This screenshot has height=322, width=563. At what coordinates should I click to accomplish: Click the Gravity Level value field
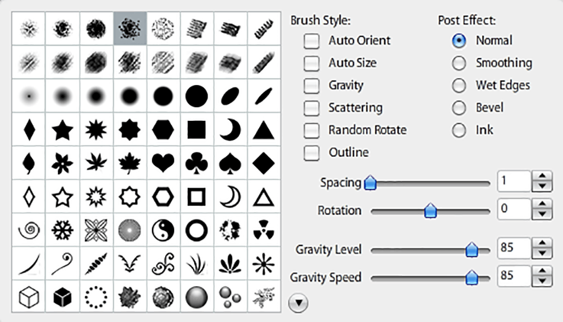tap(514, 248)
